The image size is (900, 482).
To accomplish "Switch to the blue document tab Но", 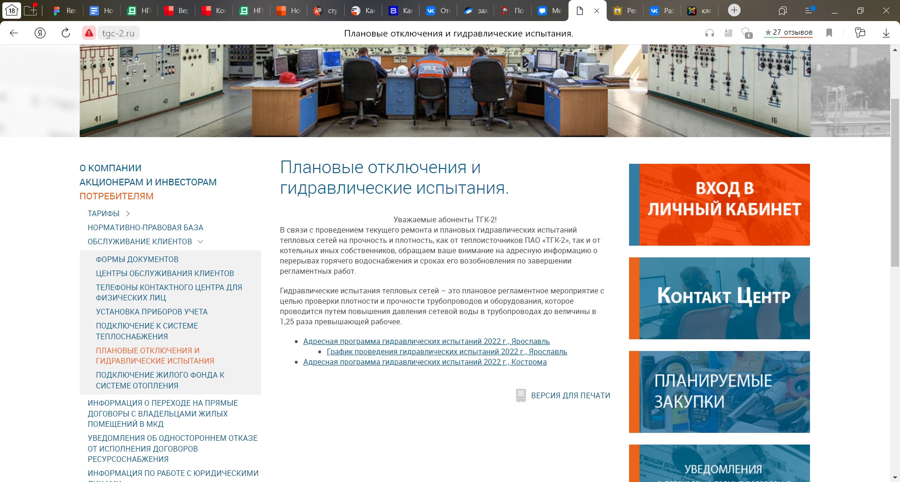I will (x=101, y=10).
